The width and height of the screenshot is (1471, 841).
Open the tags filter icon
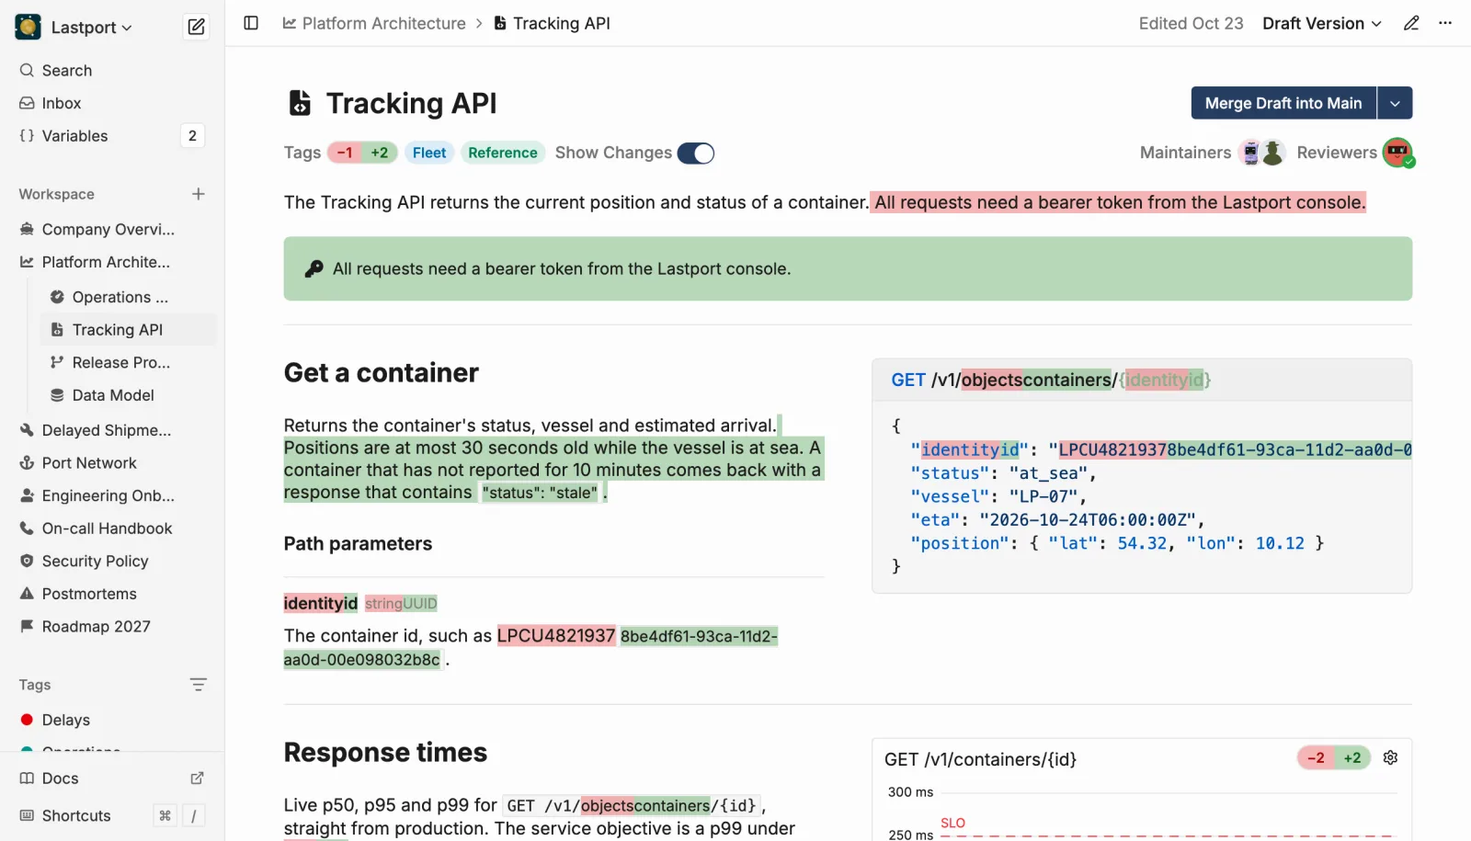[x=198, y=685]
